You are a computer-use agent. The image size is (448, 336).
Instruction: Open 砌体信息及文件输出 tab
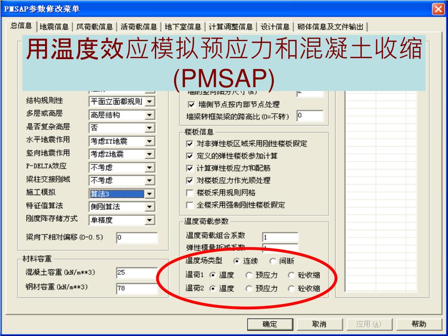point(330,27)
